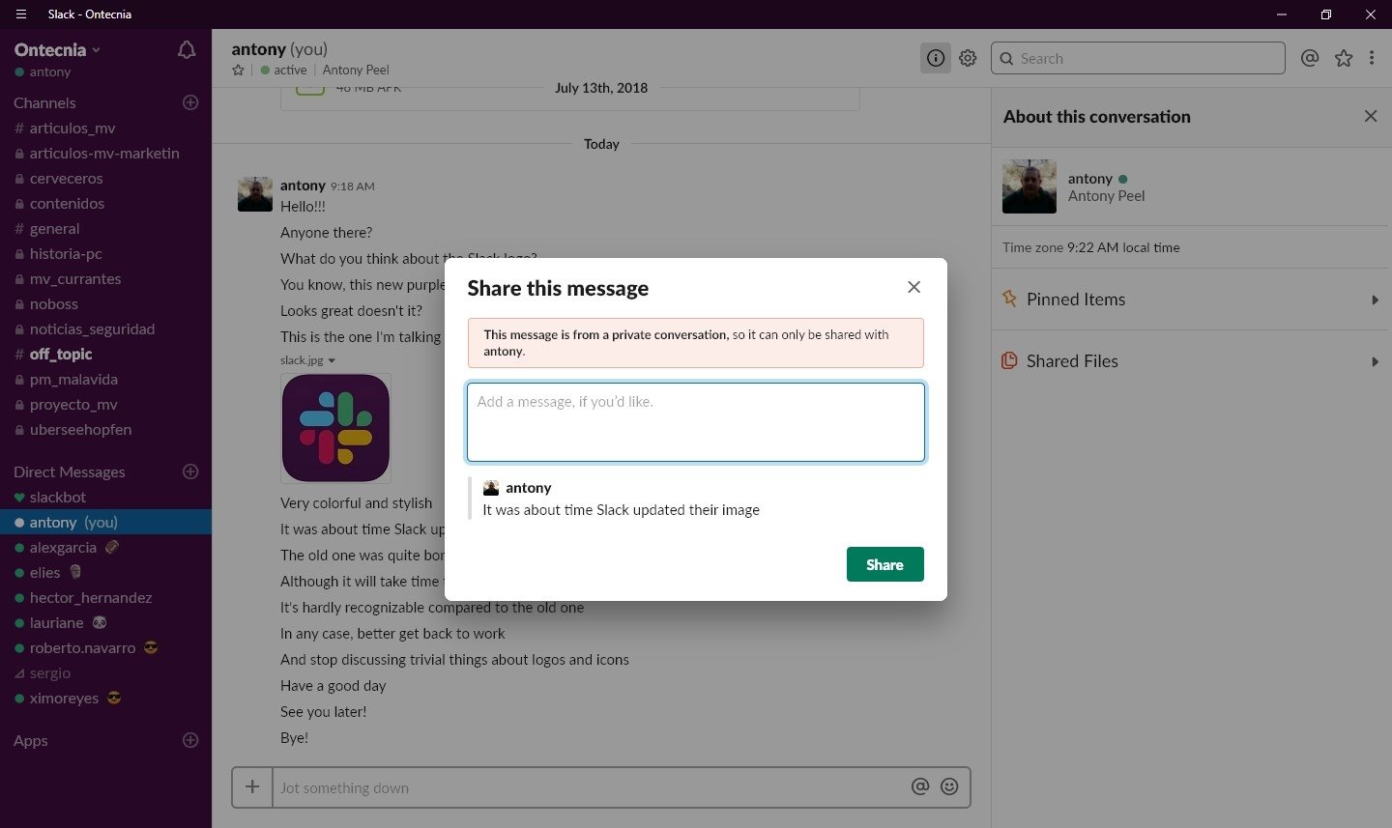Click the attach plus button in composer

252,787
